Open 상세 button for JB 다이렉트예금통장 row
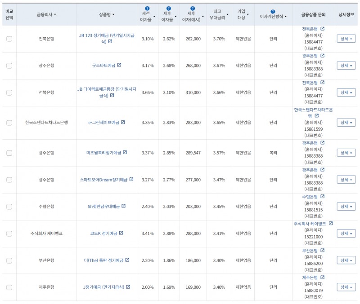 click(x=346, y=93)
